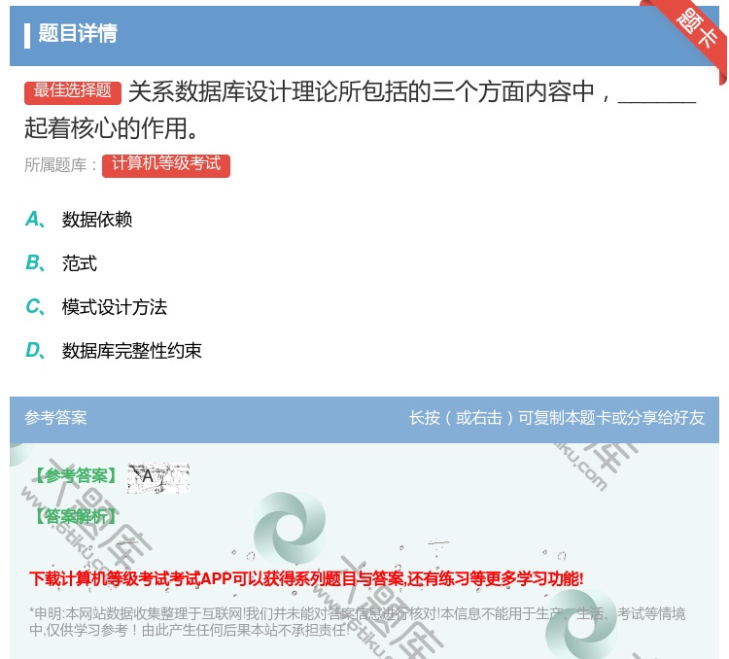The width and height of the screenshot is (729, 659).
Task: Choose option D 数据库完整性约束
Action: [113, 350]
